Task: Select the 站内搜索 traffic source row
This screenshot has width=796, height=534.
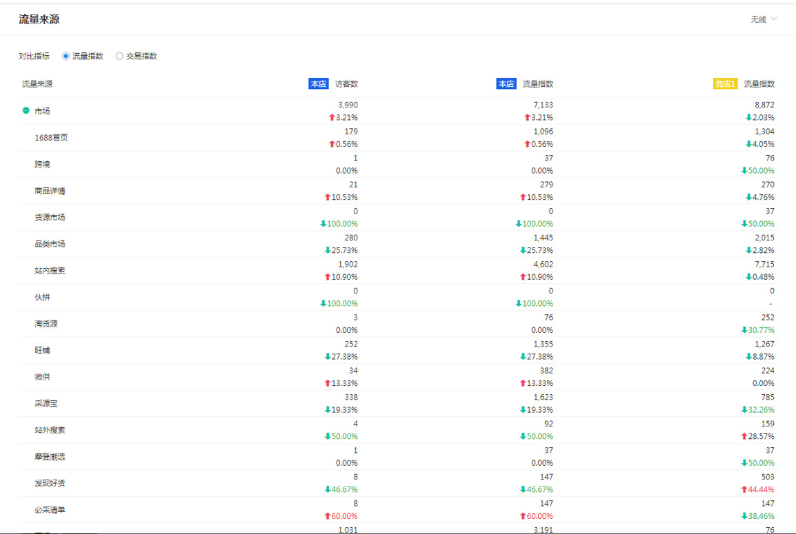Action: click(x=50, y=271)
